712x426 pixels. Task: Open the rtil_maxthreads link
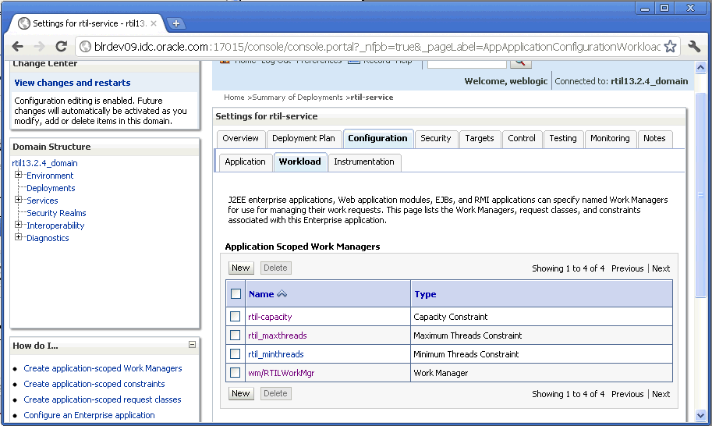tap(278, 335)
